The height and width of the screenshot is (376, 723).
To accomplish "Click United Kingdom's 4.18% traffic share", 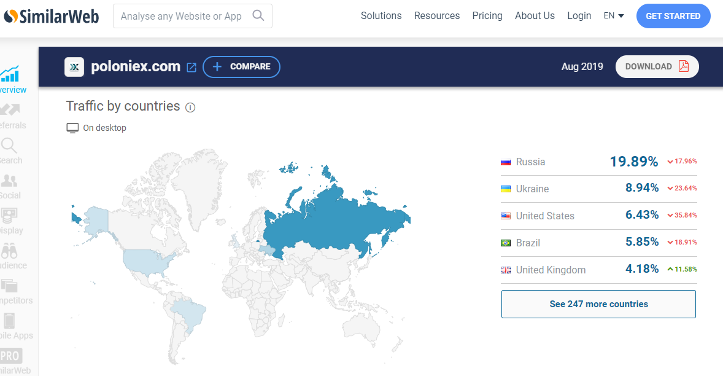I will [642, 269].
